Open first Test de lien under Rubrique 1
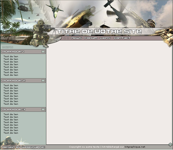 point(11,56)
